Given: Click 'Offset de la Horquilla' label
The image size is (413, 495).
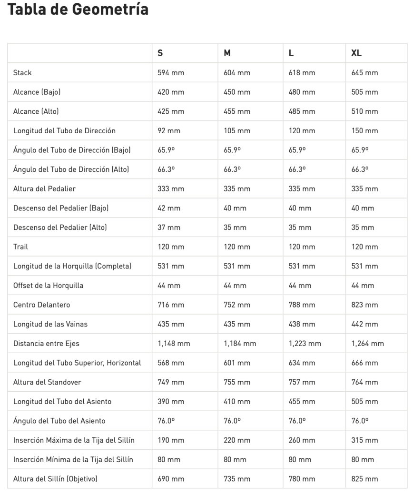Looking at the screenshot, I should [x=48, y=286].
